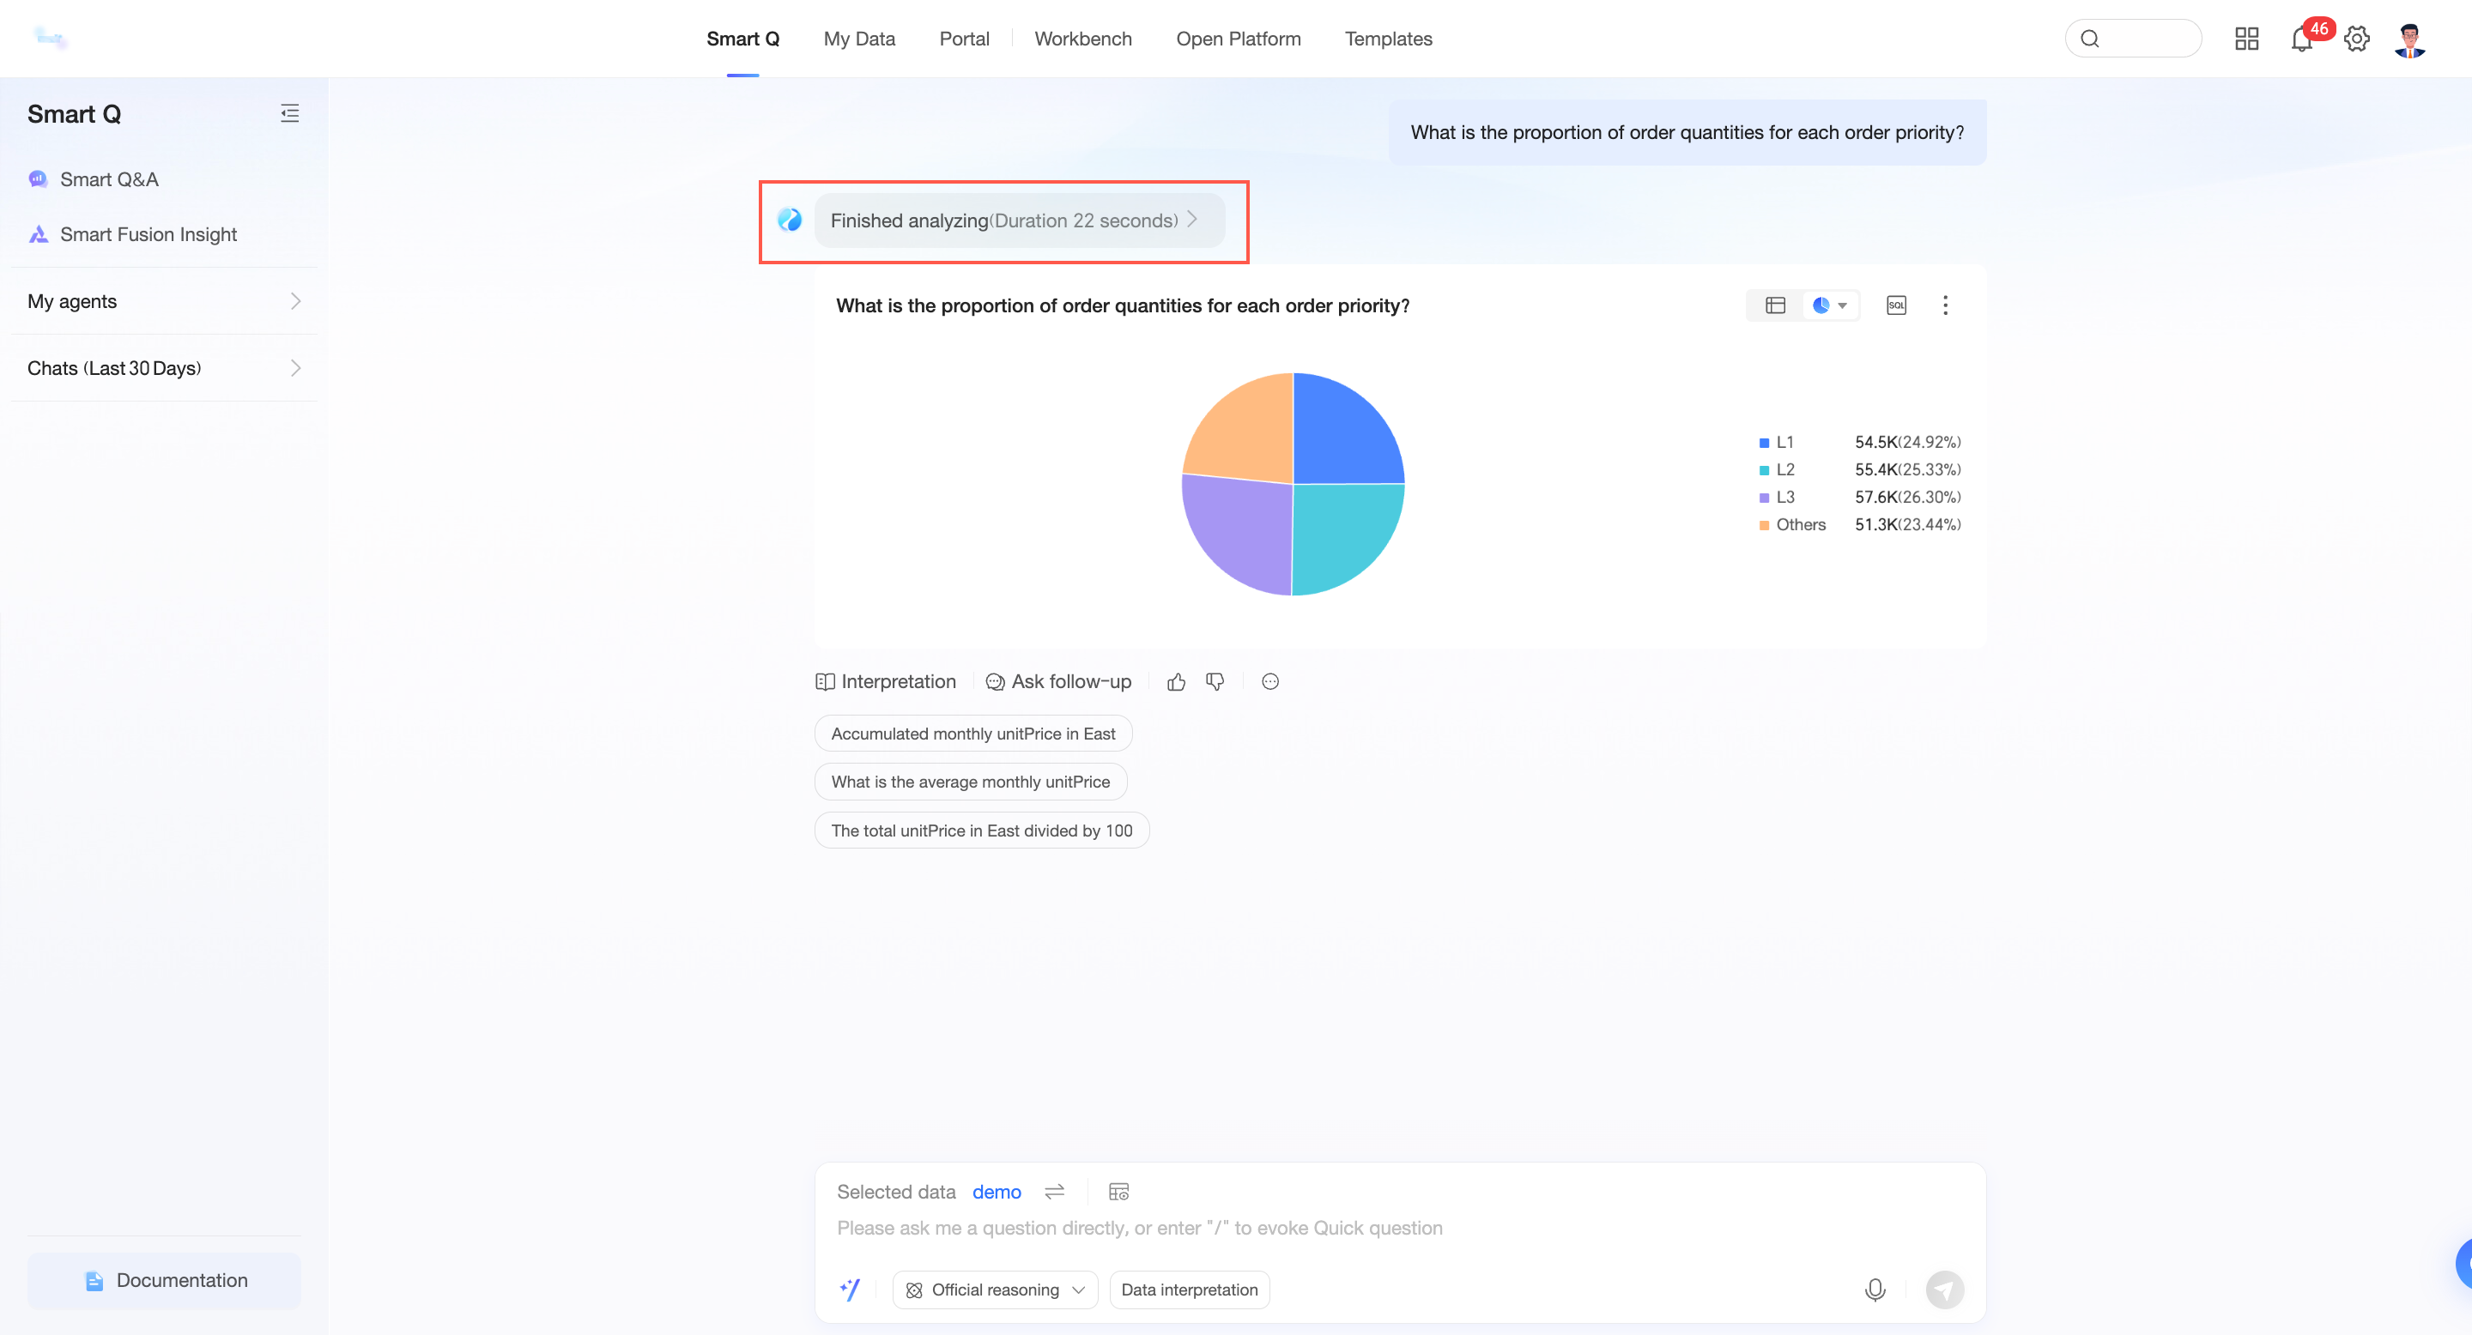
Task: Open the My Data tab
Action: [858, 39]
